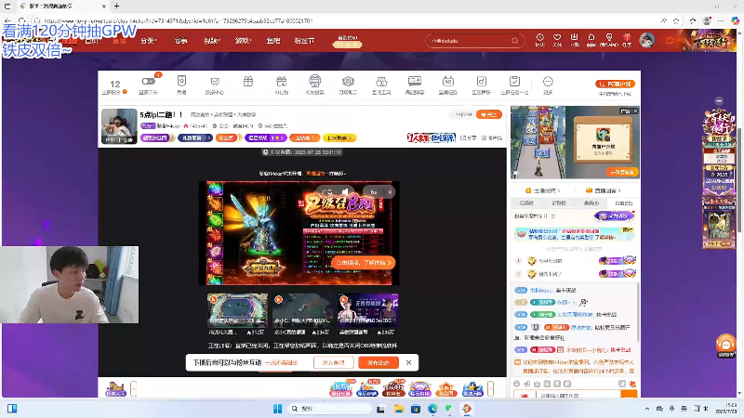Open the Games dropdown in site navigation

(243, 41)
